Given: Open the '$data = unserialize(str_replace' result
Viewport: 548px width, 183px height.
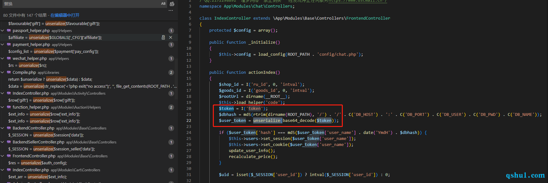Looking at the screenshot, I should pyautogui.click(x=92, y=86).
